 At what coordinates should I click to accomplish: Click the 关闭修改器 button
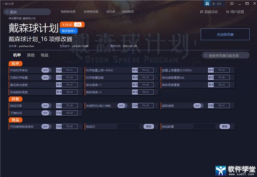click(225, 34)
